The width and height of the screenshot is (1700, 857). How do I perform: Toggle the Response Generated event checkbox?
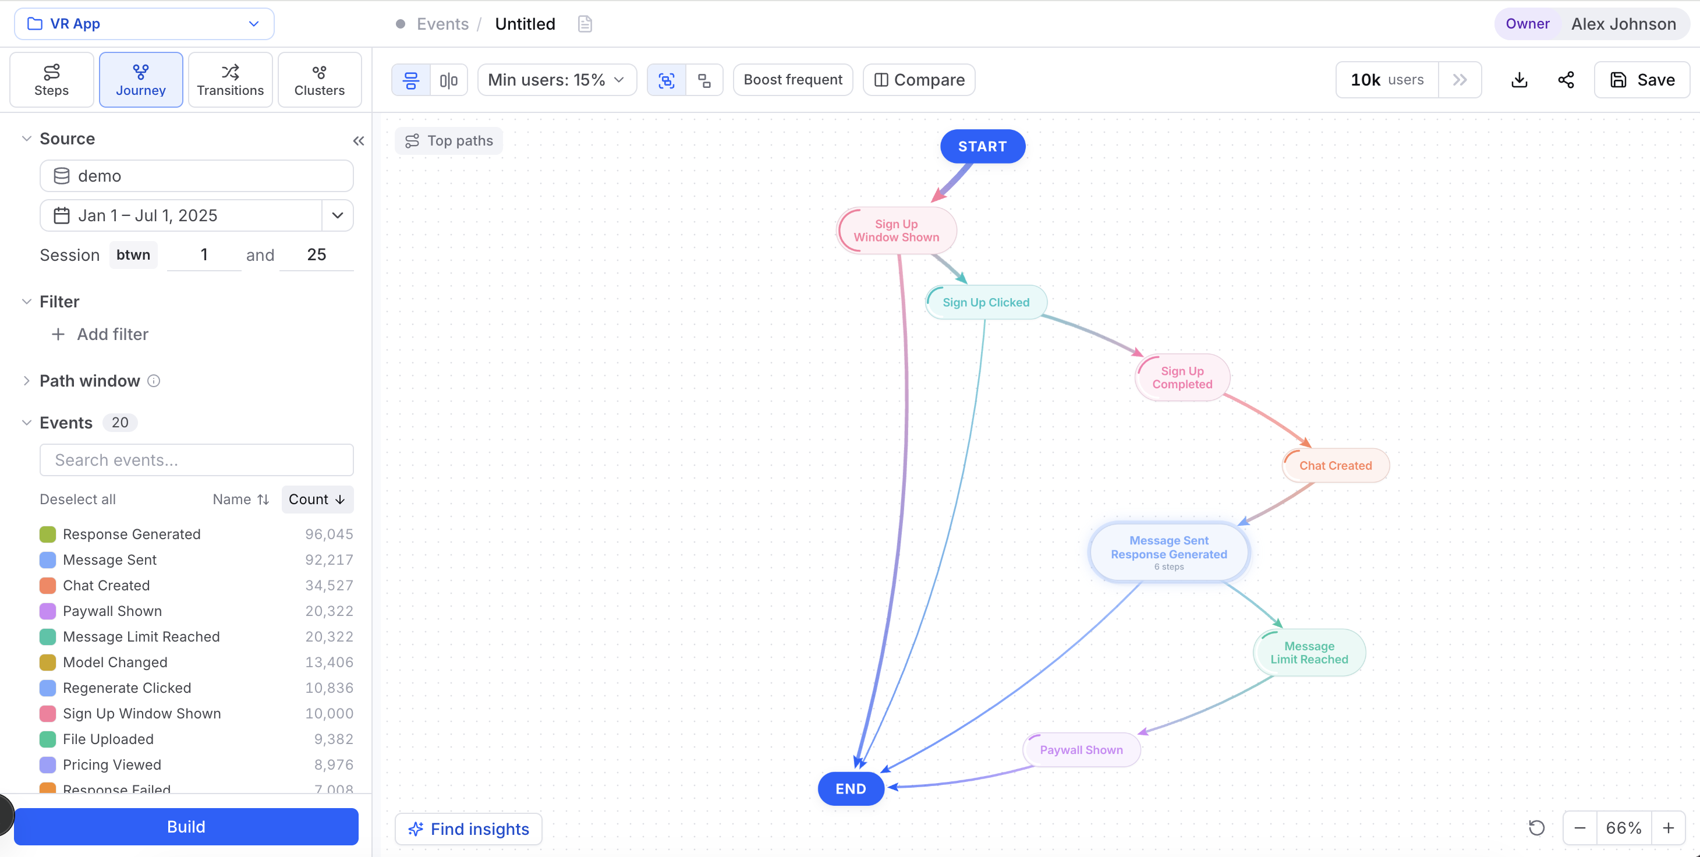48,534
